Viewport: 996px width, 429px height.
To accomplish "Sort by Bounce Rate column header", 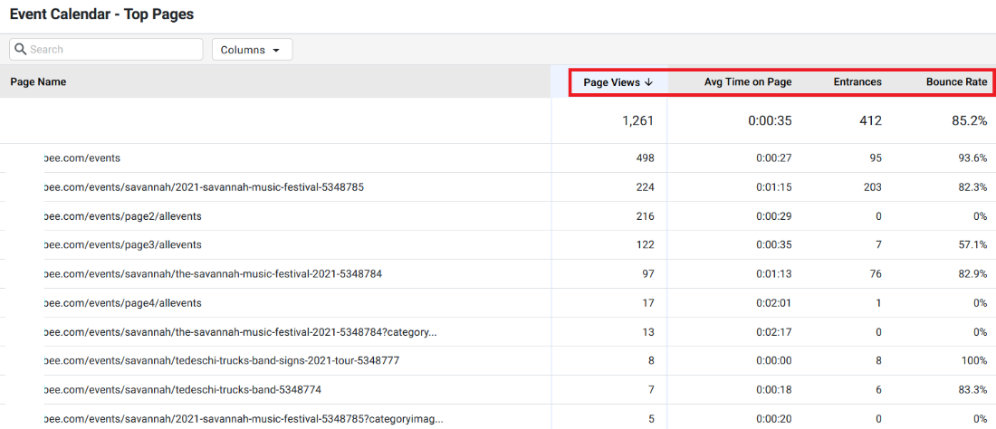I will (957, 81).
